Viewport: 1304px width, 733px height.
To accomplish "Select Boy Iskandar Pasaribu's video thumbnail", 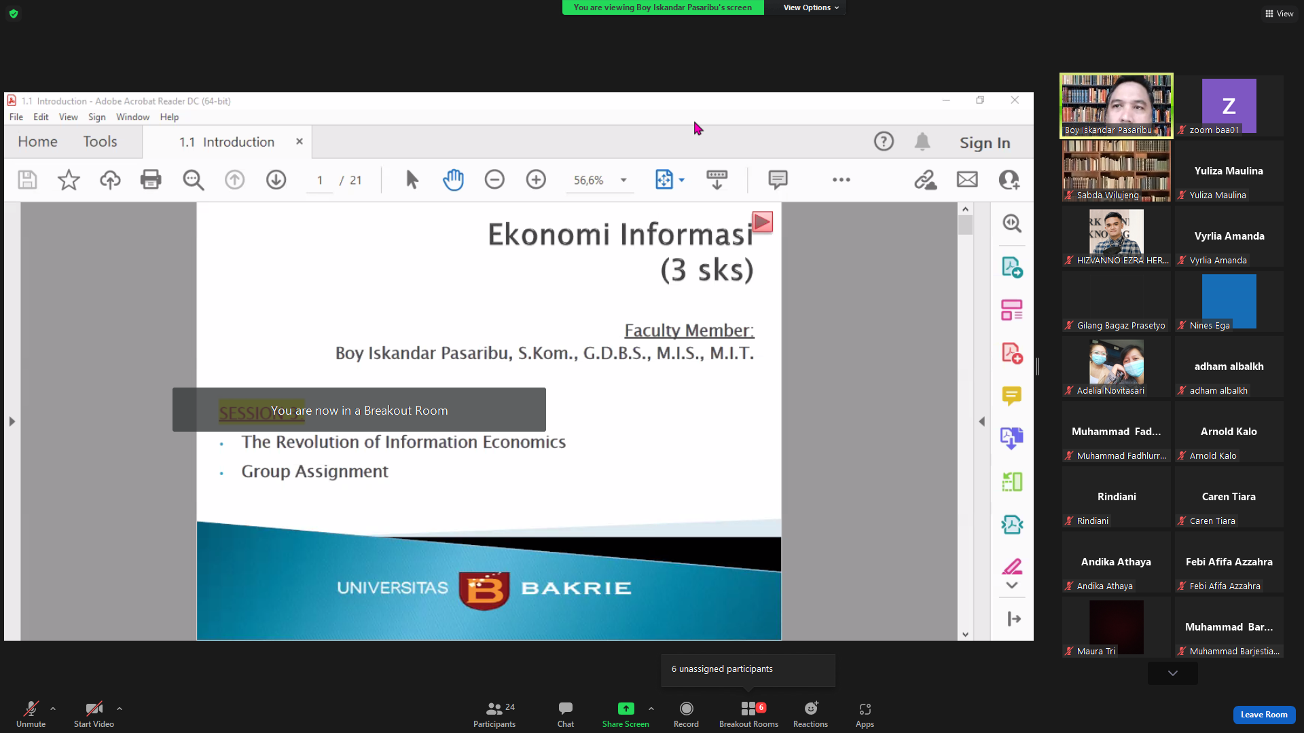I will (x=1117, y=106).
